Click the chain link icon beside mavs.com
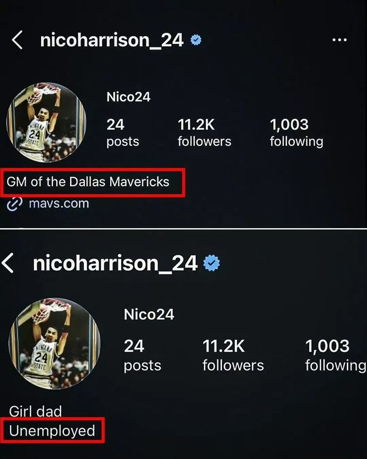 click(x=14, y=204)
